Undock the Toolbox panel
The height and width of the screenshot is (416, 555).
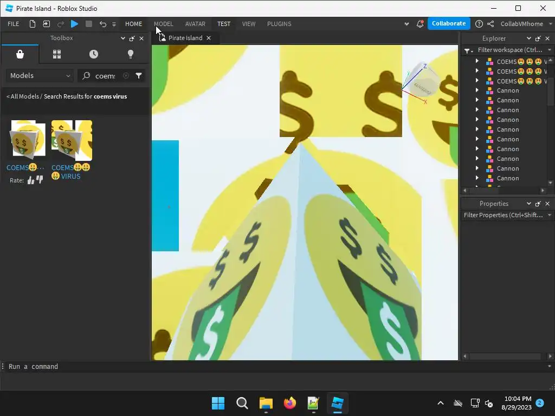pos(132,38)
